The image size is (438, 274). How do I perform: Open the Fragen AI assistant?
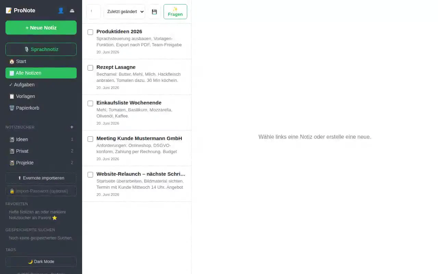coord(175,12)
